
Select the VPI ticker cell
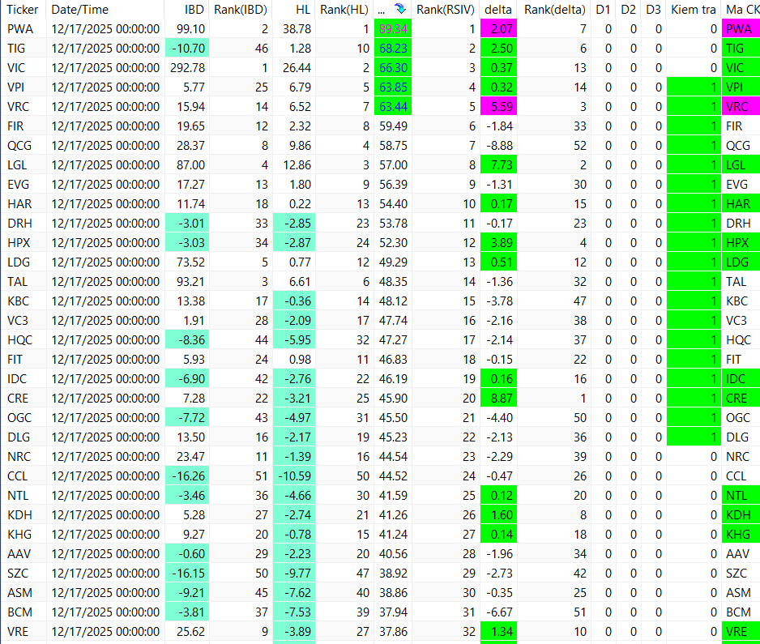24,87
